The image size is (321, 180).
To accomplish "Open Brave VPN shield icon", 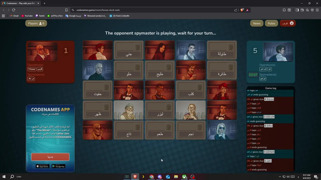I will tap(312, 10).
